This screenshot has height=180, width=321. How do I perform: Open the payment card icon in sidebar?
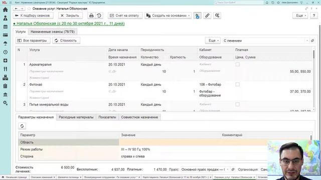click(x=6, y=35)
